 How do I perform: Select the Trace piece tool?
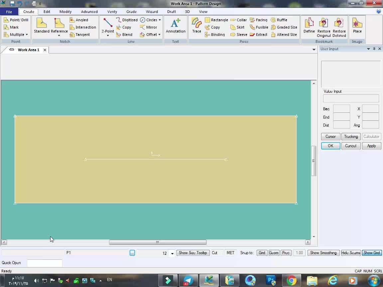tap(196, 26)
